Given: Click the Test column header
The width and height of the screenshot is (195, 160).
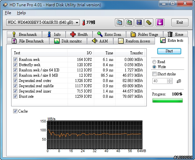Looking at the screenshot, I should click(x=40, y=53).
